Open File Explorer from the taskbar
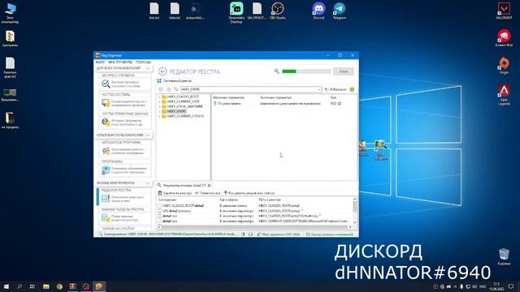This screenshot has width=520, height=292. point(46,286)
